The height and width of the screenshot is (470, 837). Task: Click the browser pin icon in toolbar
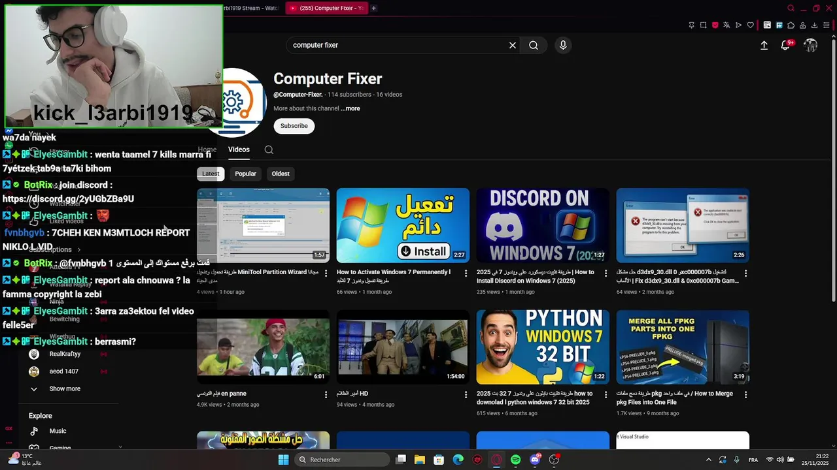tap(691, 25)
